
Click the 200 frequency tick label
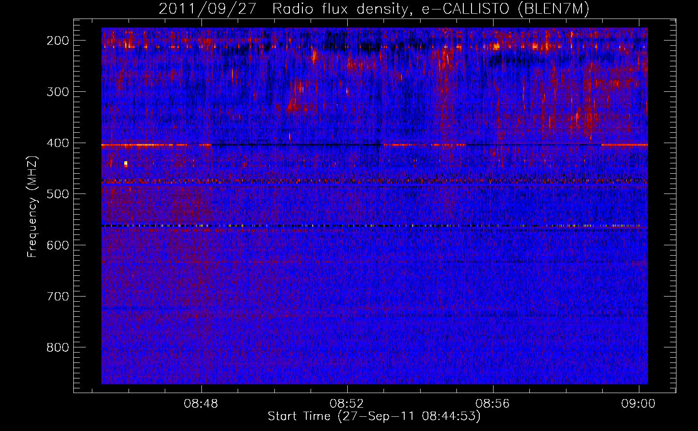pyautogui.click(x=58, y=41)
